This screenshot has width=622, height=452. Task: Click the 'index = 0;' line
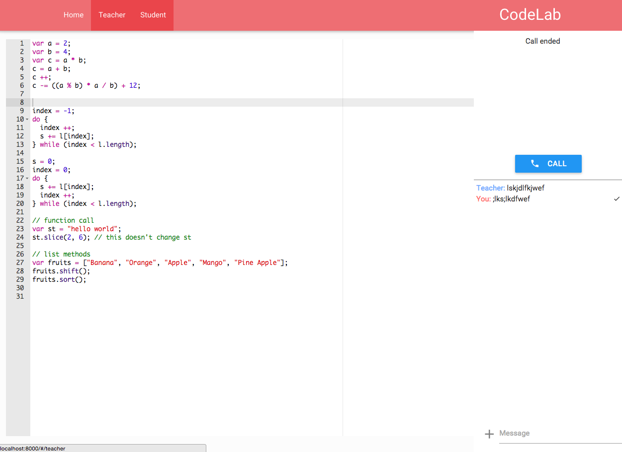pos(52,170)
